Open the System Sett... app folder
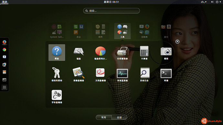This screenshot has height=125, width=223. pos(57,31)
